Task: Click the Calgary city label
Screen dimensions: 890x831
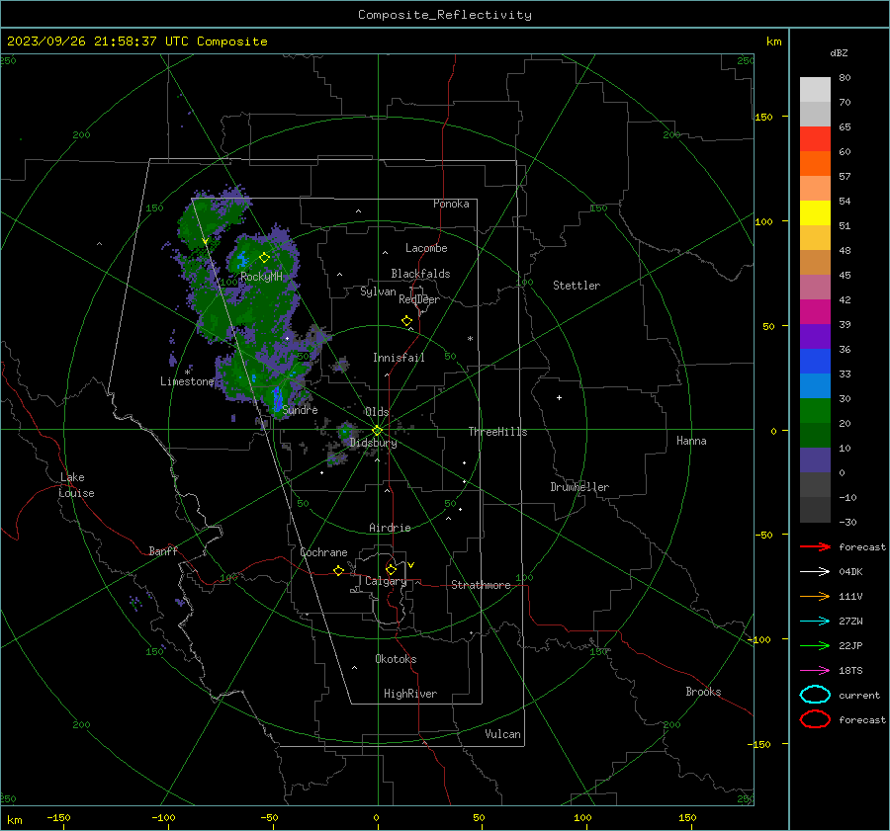Action: tap(386, 581)
